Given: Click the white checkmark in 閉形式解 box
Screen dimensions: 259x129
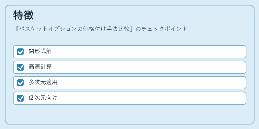Looking at the screenshot, I should pos(20,52).
